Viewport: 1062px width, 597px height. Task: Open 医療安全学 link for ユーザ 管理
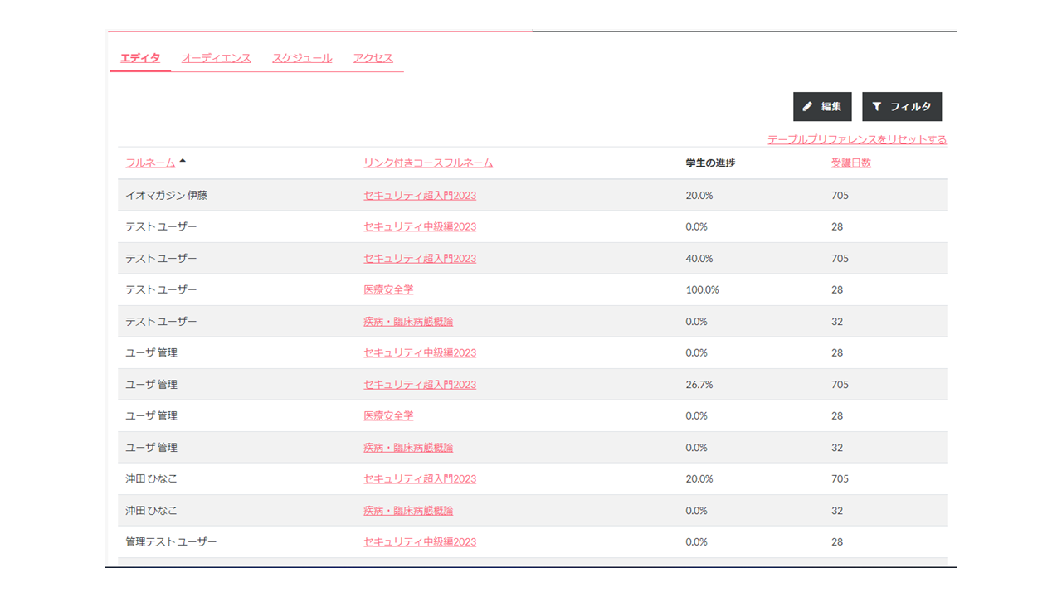coord(388,416)
